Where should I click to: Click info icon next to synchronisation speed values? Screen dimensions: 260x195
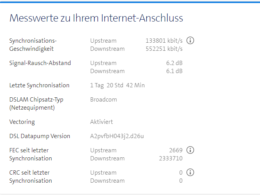(x=190, y=40)
